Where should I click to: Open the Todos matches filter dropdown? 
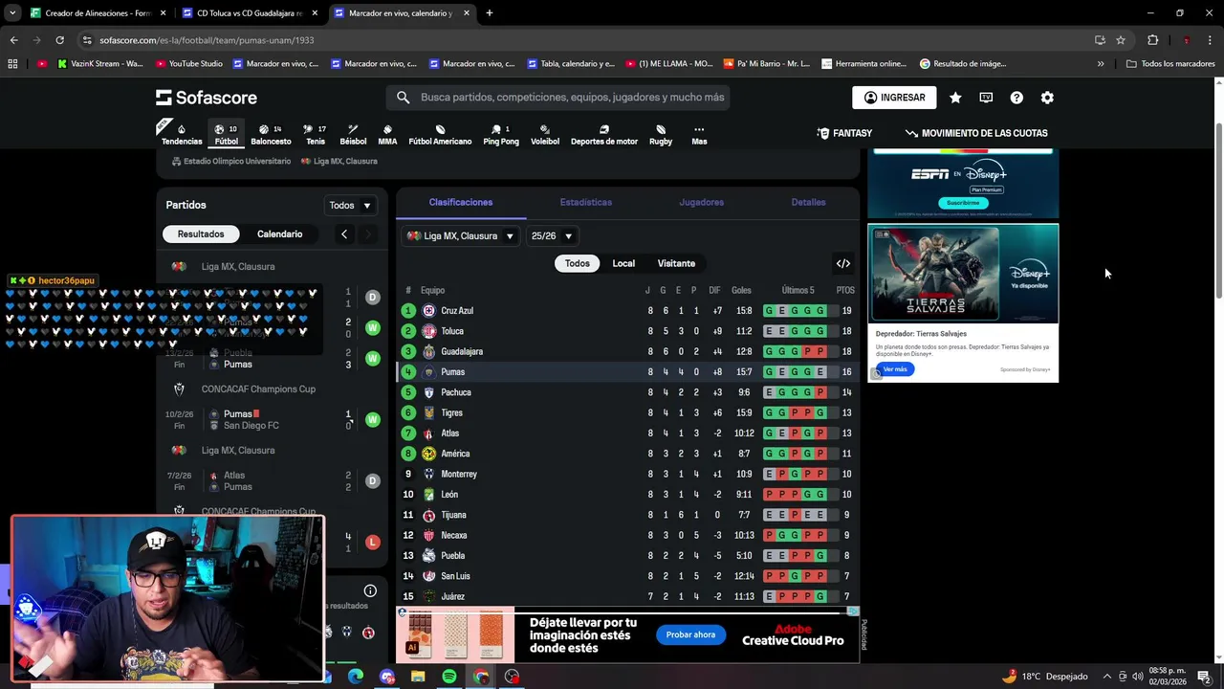click(350, 206)
